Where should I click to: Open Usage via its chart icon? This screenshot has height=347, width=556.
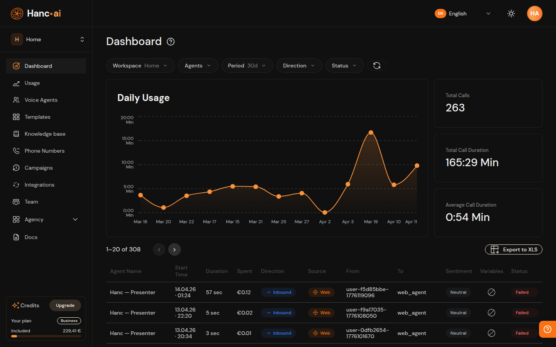pyautogui.click(x=16, y=83)
